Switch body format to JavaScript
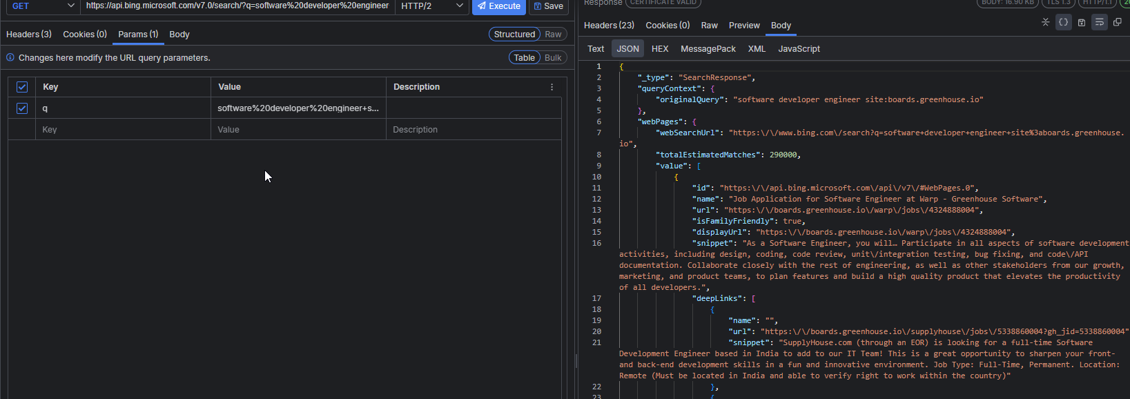The width and height of the screenshot is (1130, 399). pos(799,48)
